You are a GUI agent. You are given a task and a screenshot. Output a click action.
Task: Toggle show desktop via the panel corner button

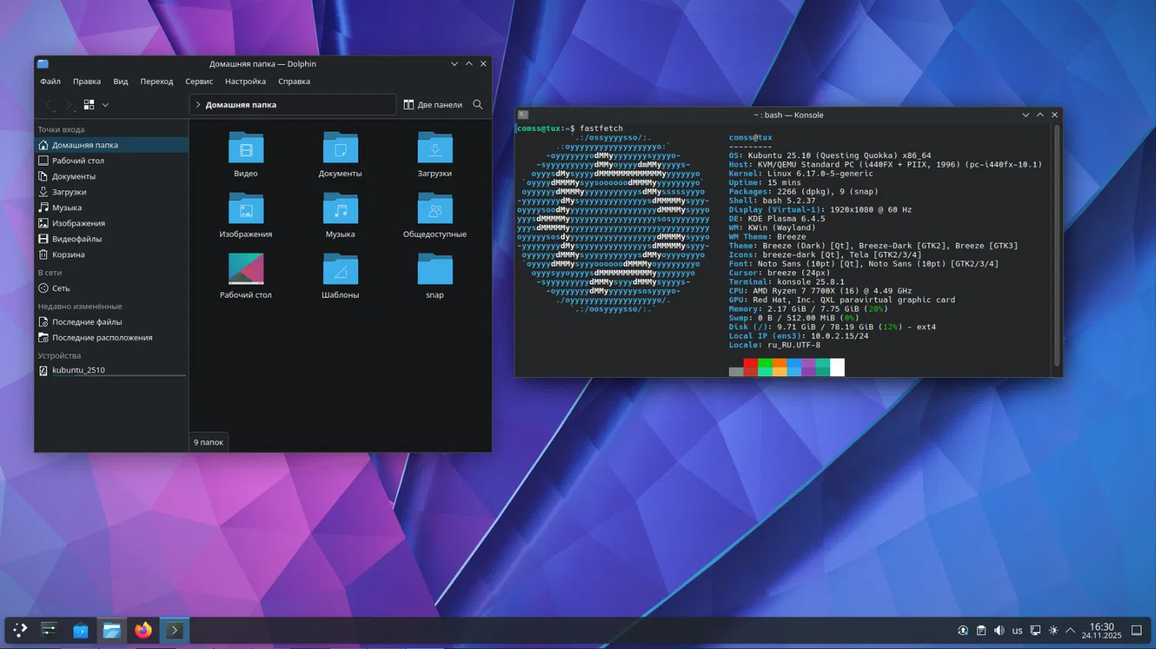[1136, 631]
